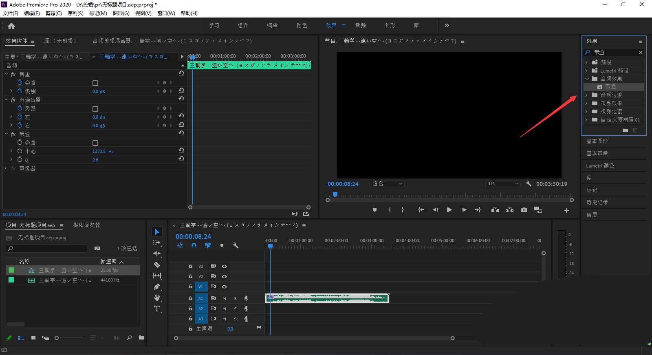
Task: Select the Pen tool in tools panel
Action: pos(157,287)
